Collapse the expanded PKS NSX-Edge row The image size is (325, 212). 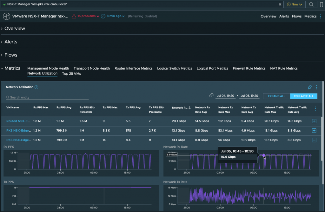click(x=314, y=140)
